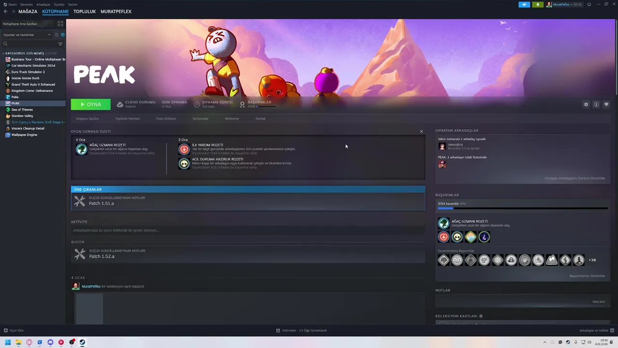This screenshot has width=618, height=348.
Task: Open the featured Patch 1.51.a news item
Action: [x=248, y=201]
